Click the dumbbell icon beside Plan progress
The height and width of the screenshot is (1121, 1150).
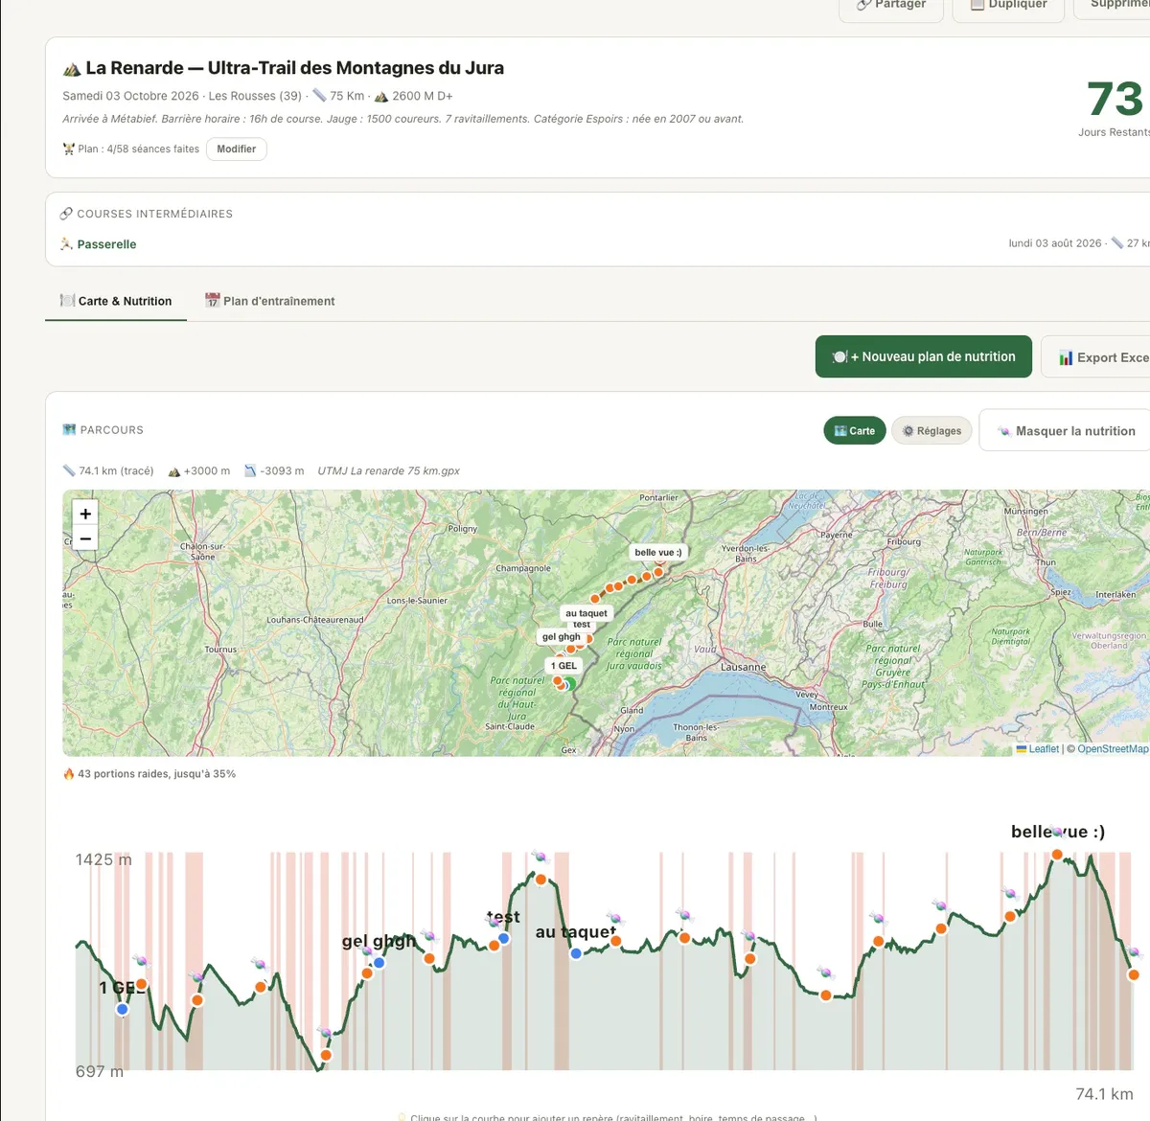click(68, 149)
